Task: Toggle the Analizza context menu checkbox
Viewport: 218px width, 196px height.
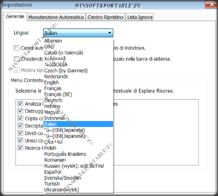Action: coord(20,103)
